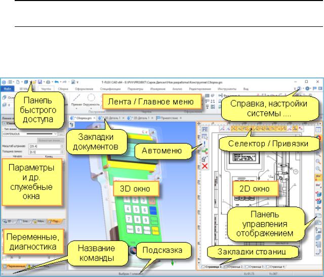Toggle the highlighted orange view panel icon

pyautogui.click(x=318, y=177)
